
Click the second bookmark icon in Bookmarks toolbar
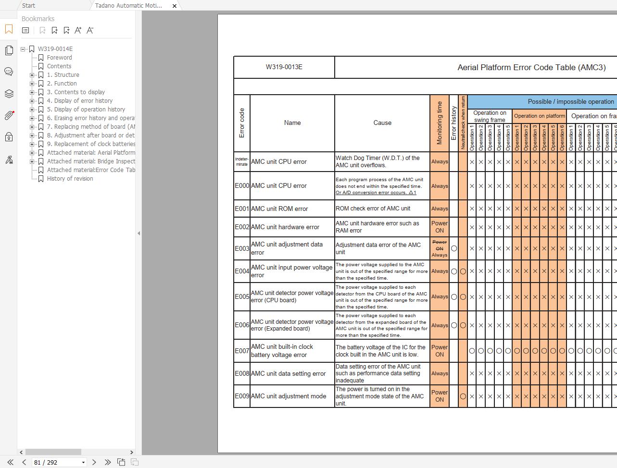(x=54, y=30)
